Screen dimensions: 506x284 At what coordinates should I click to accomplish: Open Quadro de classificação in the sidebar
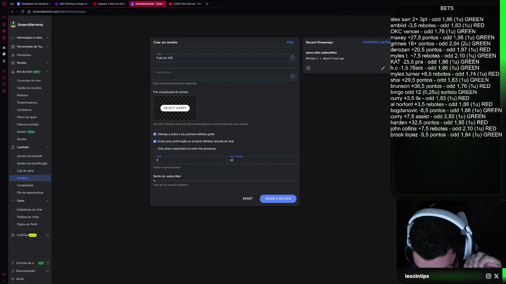coord(32,163)
